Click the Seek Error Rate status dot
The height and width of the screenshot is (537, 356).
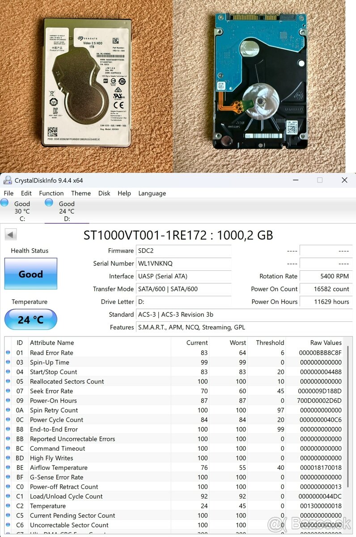point(8,391)
